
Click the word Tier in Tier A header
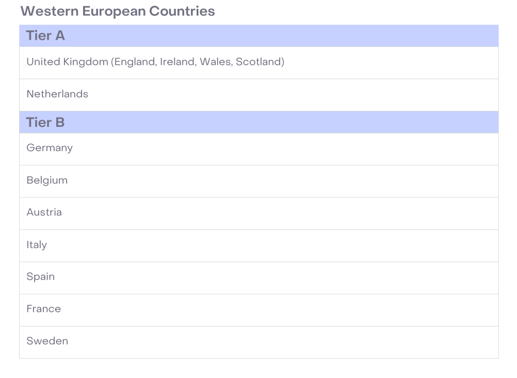[39, 36]
